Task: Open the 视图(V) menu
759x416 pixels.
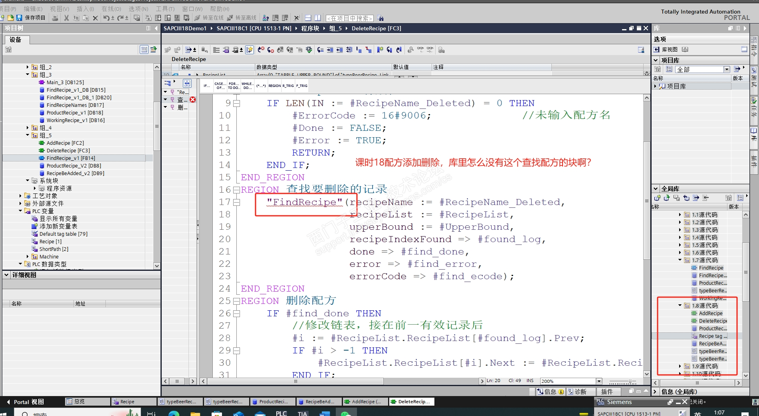Action: pyautogui.click(x=59, y=9)
